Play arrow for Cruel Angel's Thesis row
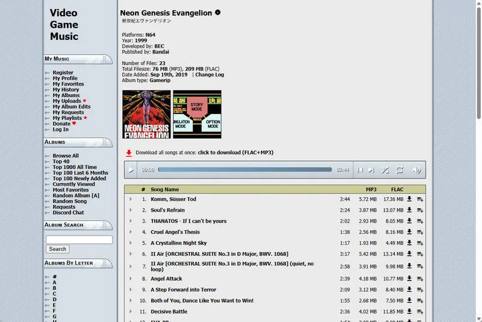482x322 pixels. (x=131, y=232)
